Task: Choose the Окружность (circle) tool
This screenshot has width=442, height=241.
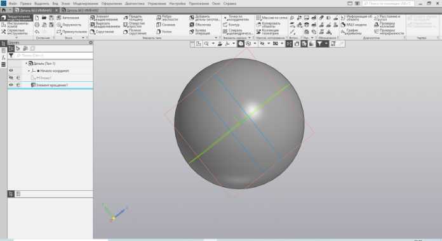Action: pos(69,25)
